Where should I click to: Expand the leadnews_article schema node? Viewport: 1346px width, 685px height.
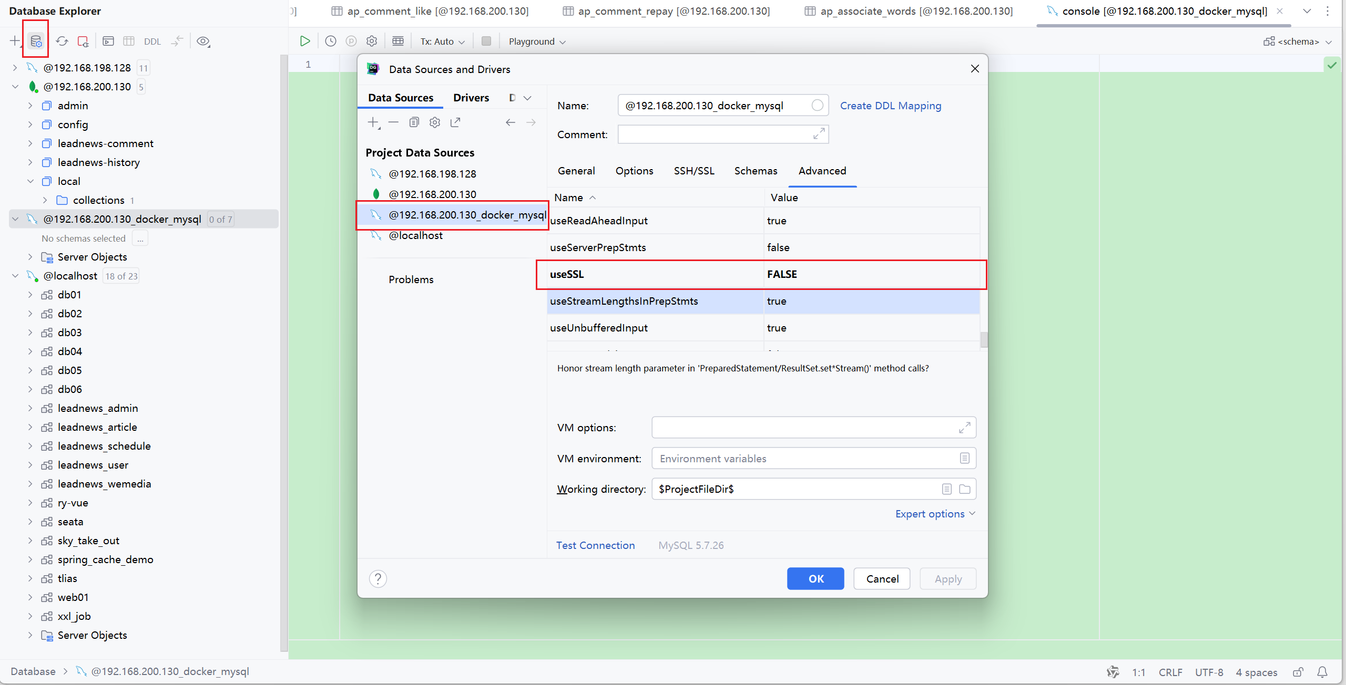point(30,427)
